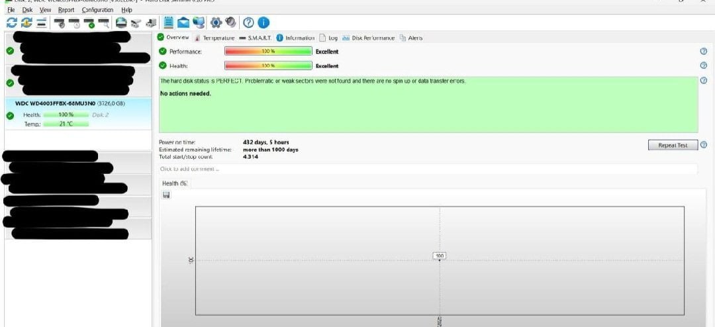Switch to the S.M.A.R.T. tab
This screenshot has height=327, width=715.
tap(256, 38)
